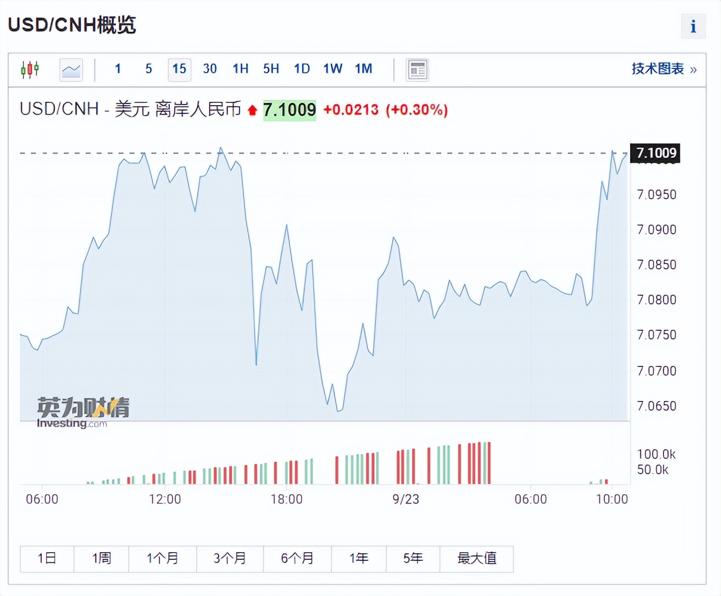The height and width of the screenshot is (596, 721).
Task: Show the 6个月 time range
Action: pyautogui.click(x=297, y=559)
